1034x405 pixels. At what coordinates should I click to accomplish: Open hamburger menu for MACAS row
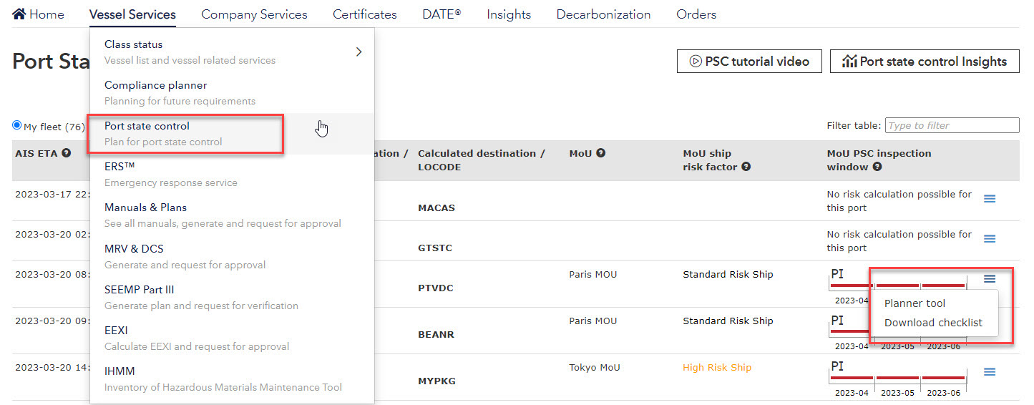click(x=990, y=199)
